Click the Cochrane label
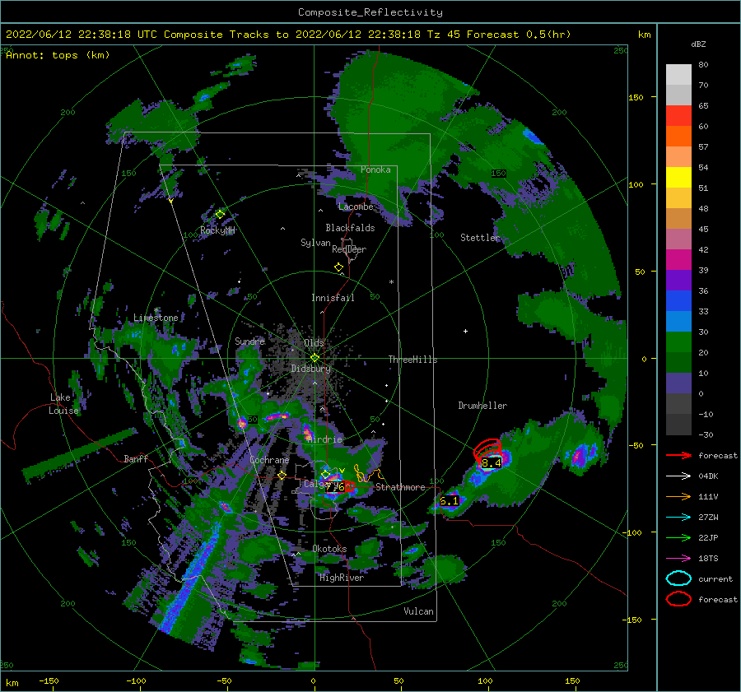The height and width of the screenshot is (692, 741). (269, 460)
